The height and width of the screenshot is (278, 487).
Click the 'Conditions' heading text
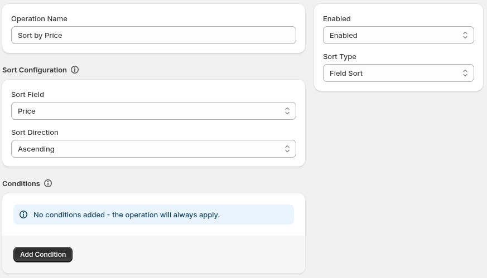21,184
